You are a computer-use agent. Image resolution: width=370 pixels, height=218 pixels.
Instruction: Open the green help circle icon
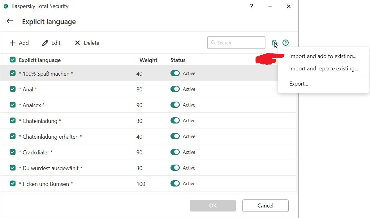[x=286, y=43]
